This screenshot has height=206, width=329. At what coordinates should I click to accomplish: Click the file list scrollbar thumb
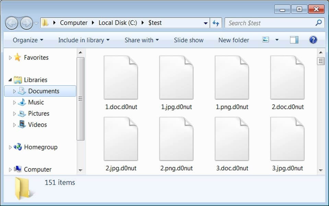tap(321, 61)
